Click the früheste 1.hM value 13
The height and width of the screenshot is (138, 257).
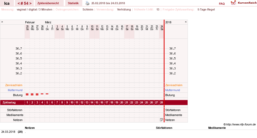[x=158, y=9]
